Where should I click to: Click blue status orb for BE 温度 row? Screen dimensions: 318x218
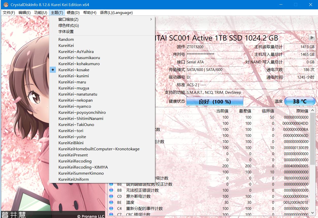(111, 202)
